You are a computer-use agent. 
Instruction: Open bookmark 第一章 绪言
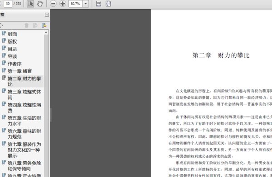20,71
